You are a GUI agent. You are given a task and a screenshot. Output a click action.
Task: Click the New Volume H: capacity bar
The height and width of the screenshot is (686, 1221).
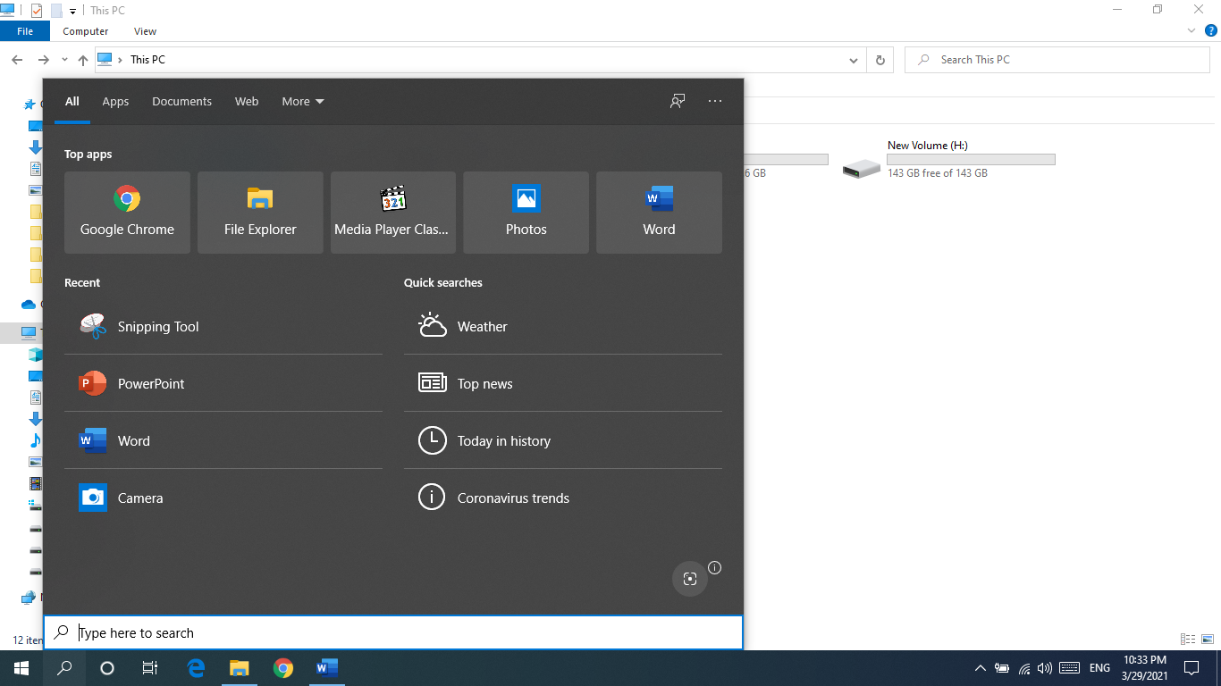point(972,159)
